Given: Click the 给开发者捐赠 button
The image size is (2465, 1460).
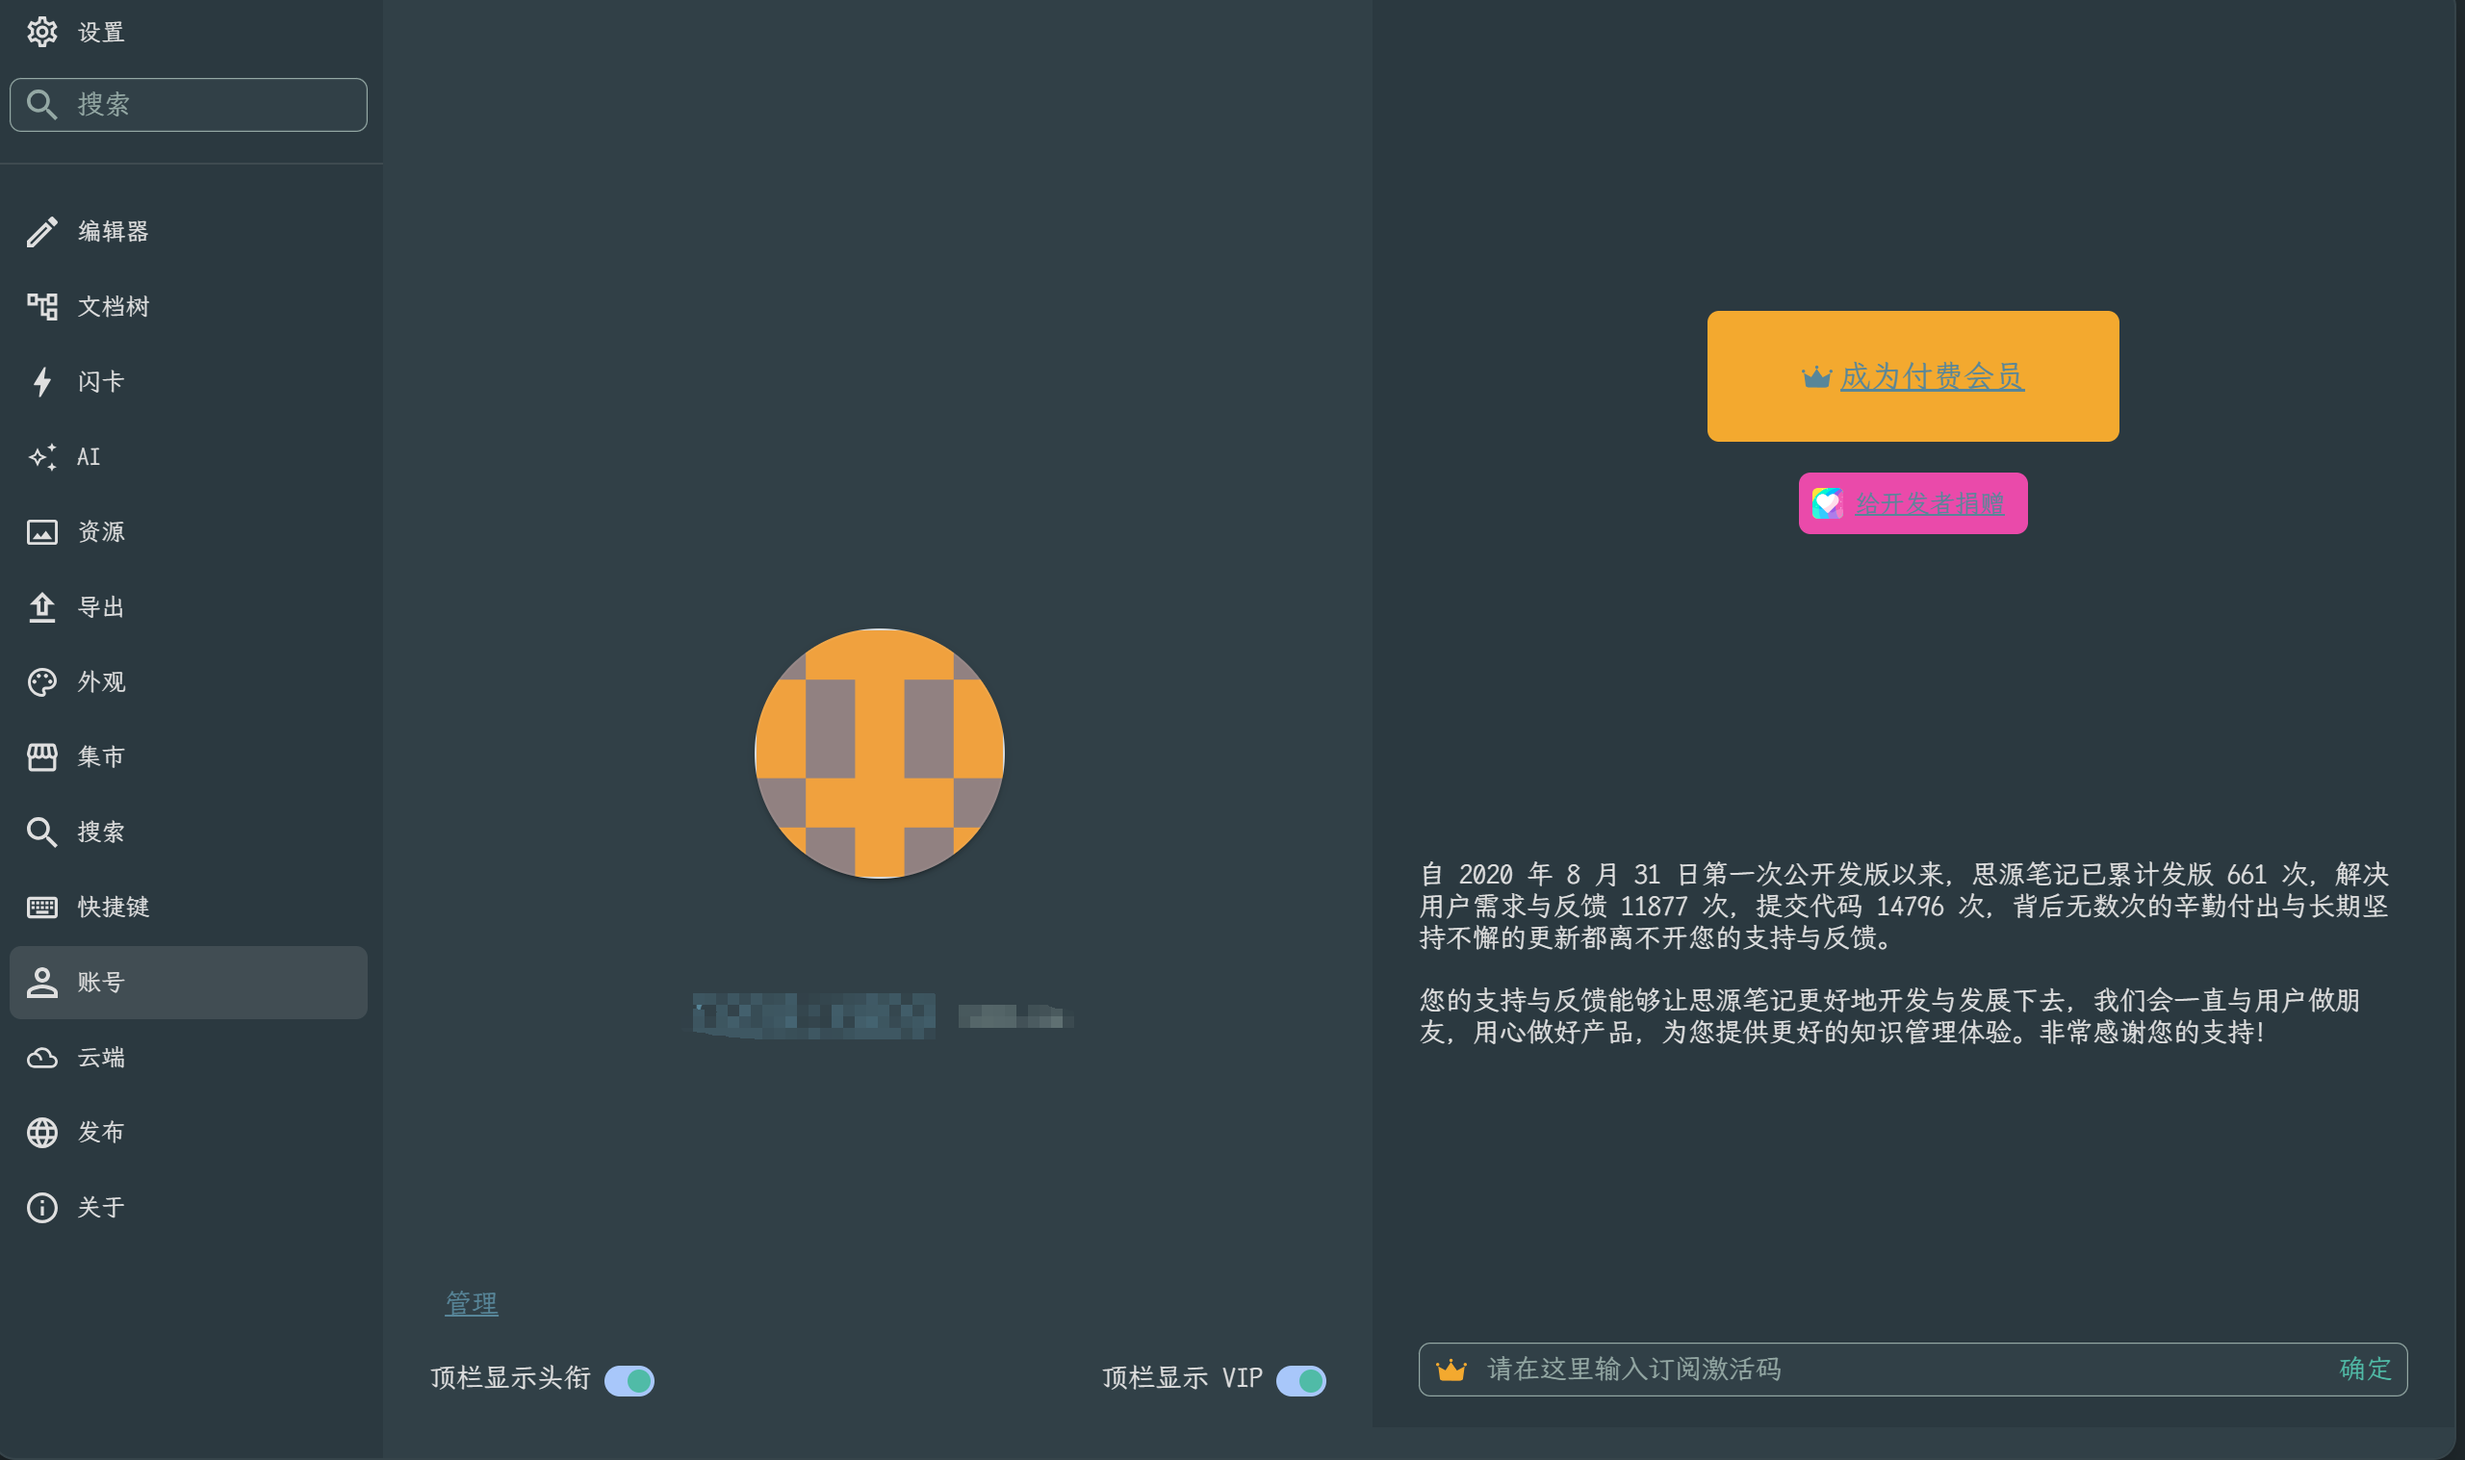Looking at the screenshot, I should click(1913, 503).
